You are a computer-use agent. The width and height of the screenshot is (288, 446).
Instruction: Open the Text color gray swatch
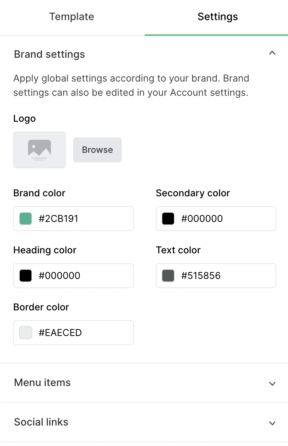(x=168, y=276)
